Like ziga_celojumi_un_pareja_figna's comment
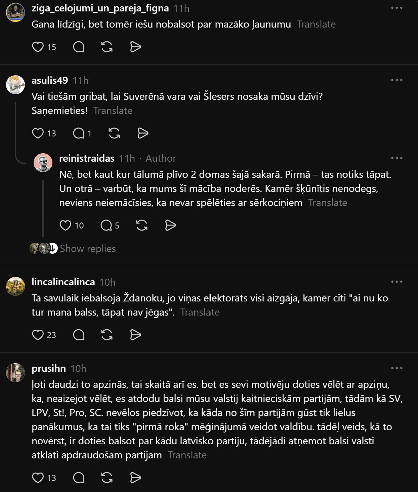 [38, 47]
